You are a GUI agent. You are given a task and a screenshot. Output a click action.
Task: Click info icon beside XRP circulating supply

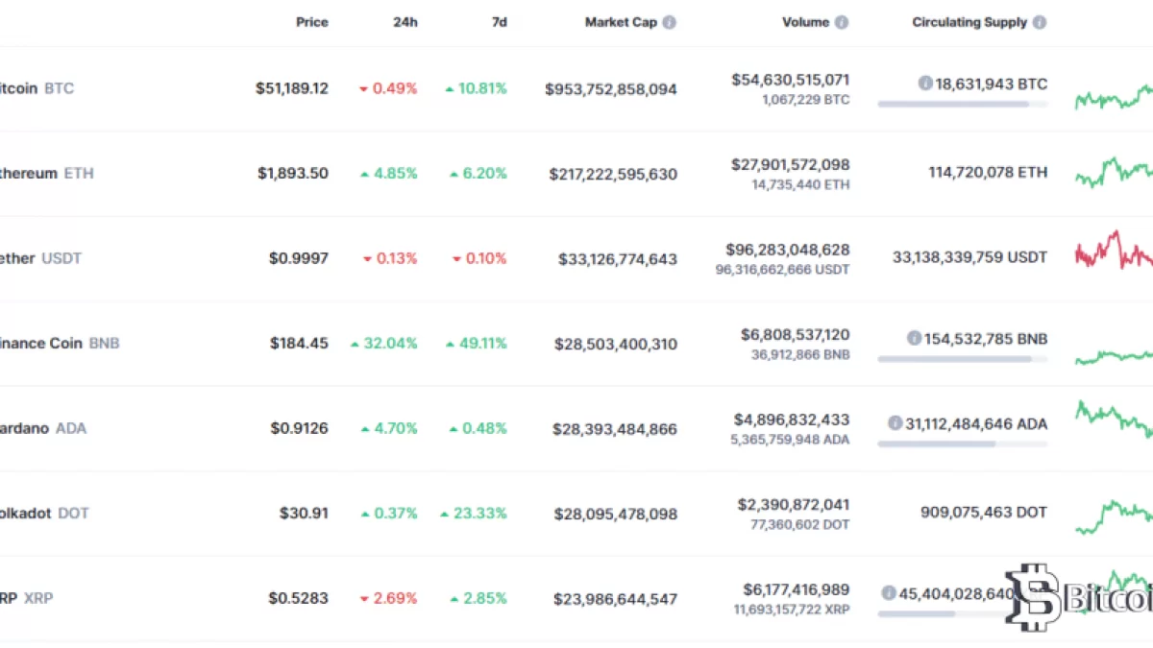tap(889, 593)
